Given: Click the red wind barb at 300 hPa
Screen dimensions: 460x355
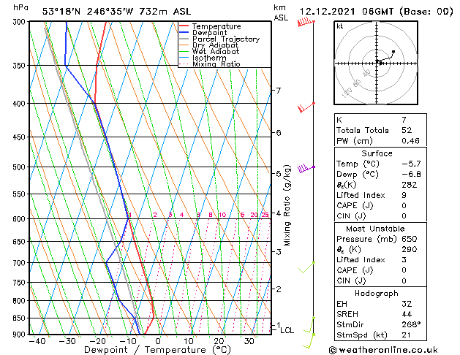Looking at the screenshot, I should click(306, 22).
